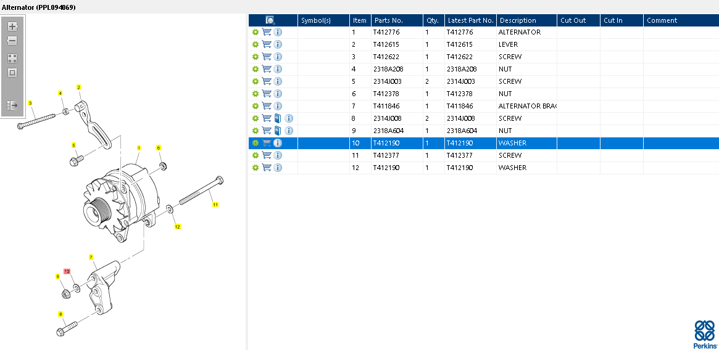The image size is (719, 350).
Task: Click parts number 2318A208
Action: click(388, 69)
